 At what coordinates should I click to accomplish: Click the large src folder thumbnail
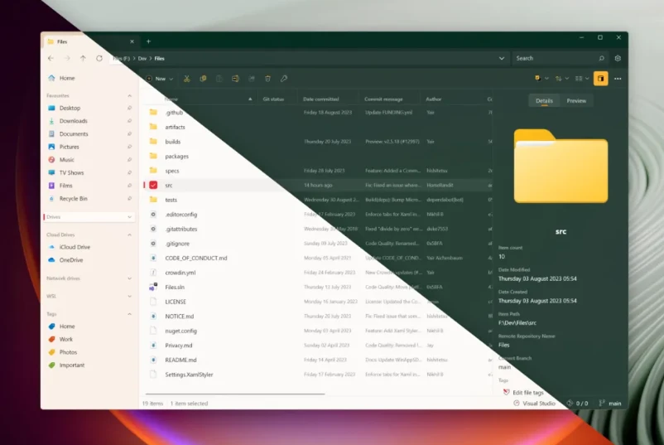click(x=561, y=166)
